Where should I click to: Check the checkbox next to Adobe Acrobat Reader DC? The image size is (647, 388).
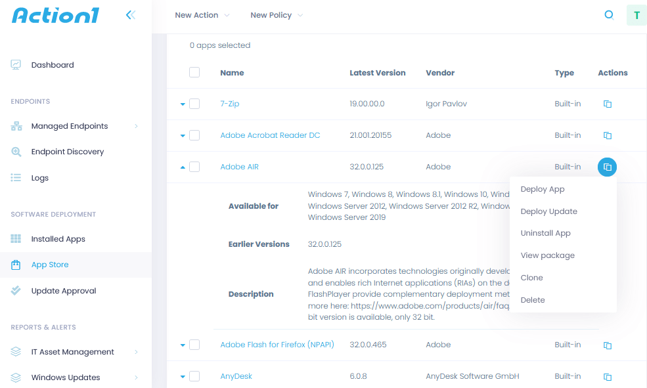(x=194, y=135)
